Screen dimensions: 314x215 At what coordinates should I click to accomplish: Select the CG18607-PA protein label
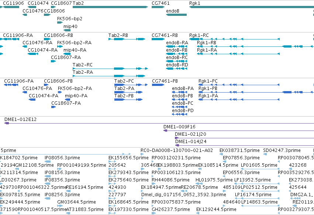[x=66, y=103]
